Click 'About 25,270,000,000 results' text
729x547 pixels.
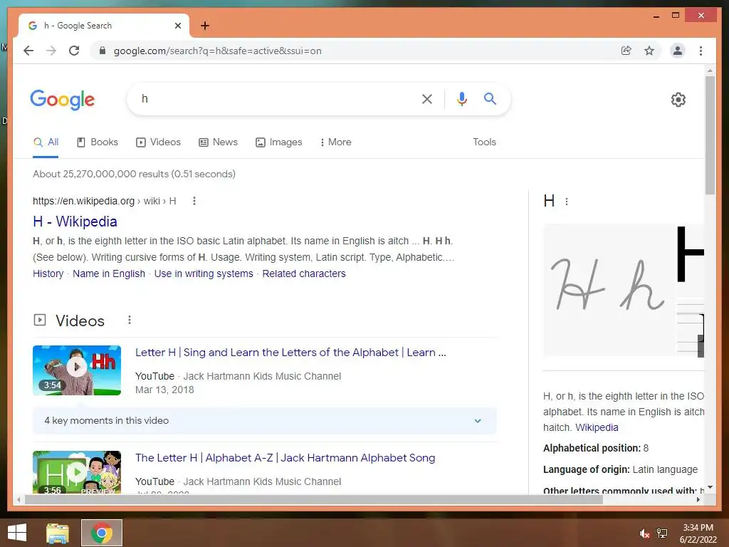pos(134,174)
